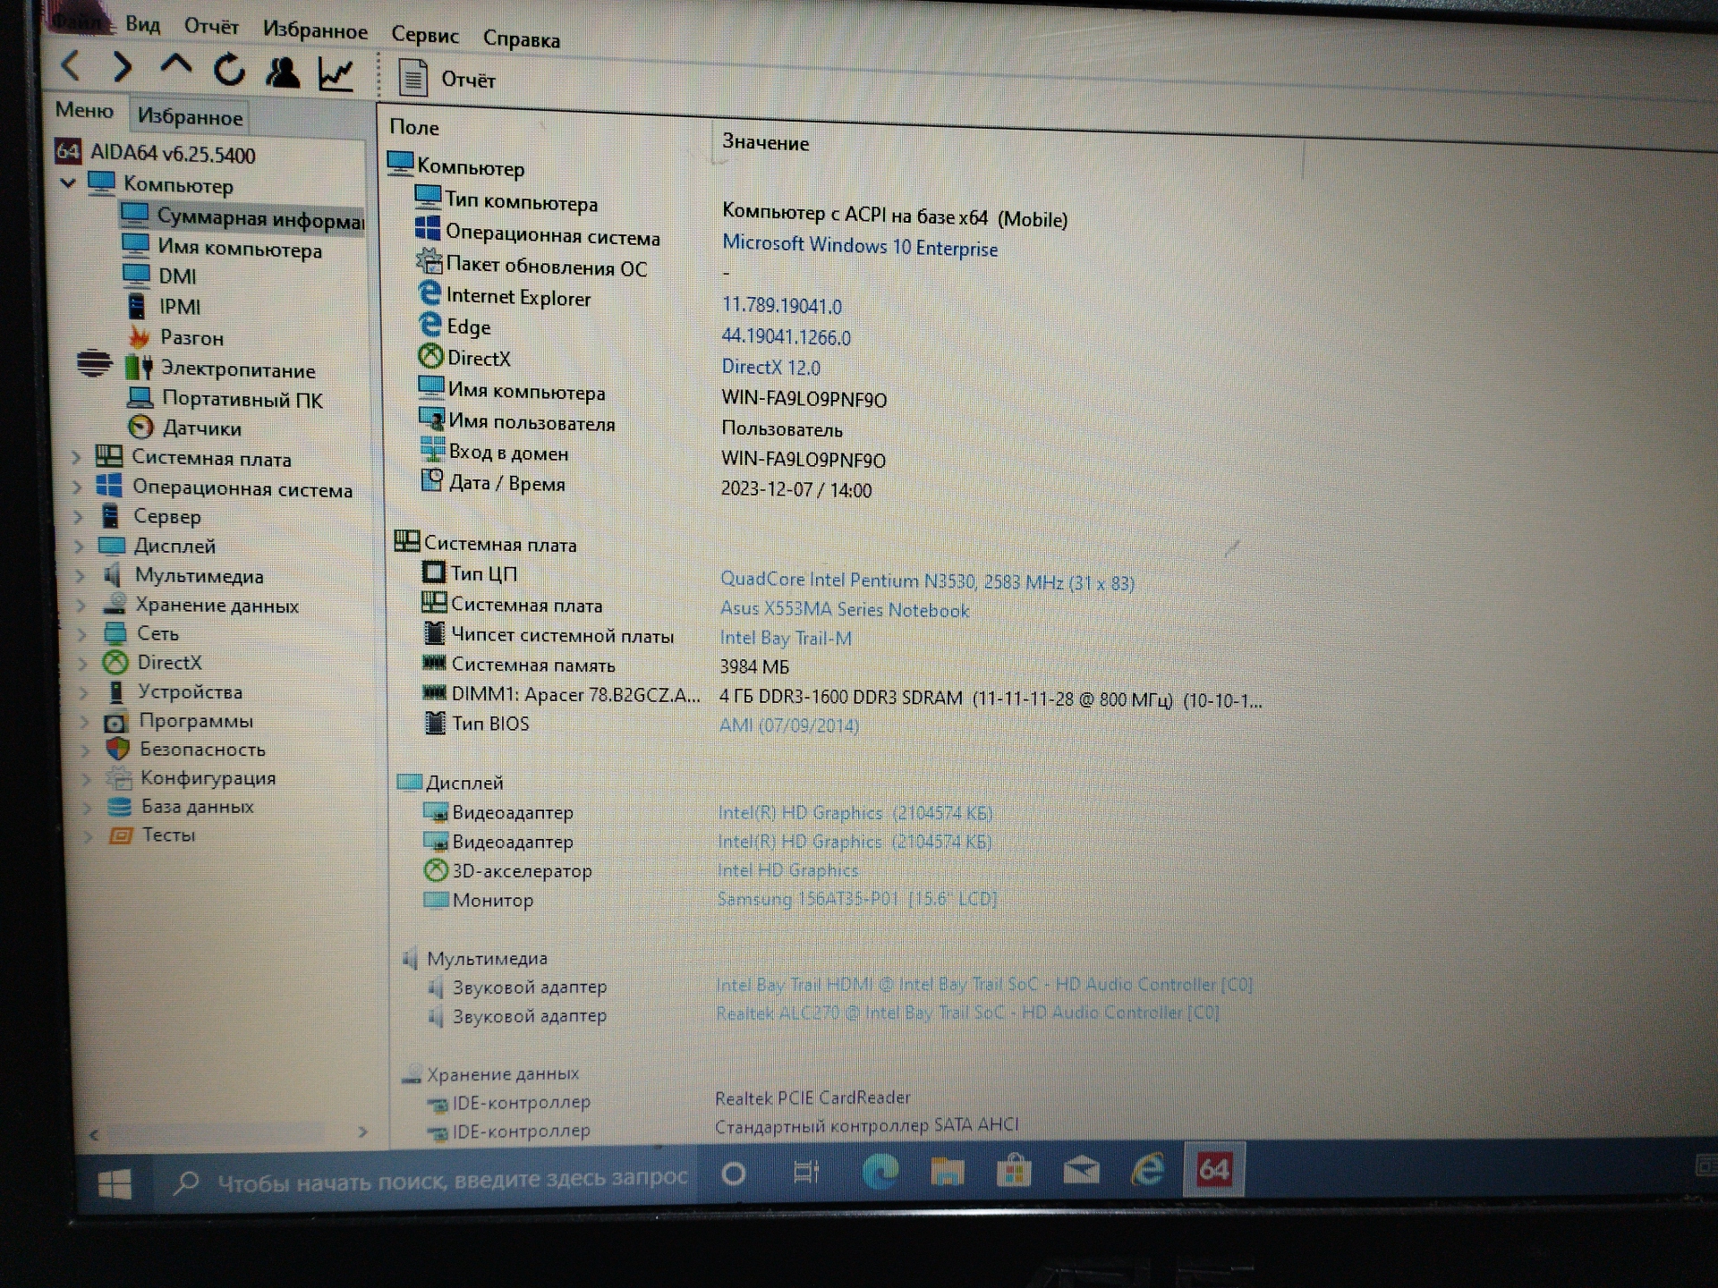Open the Справка menu
The image size is (1718, 1288).
[x=522, y=39]
